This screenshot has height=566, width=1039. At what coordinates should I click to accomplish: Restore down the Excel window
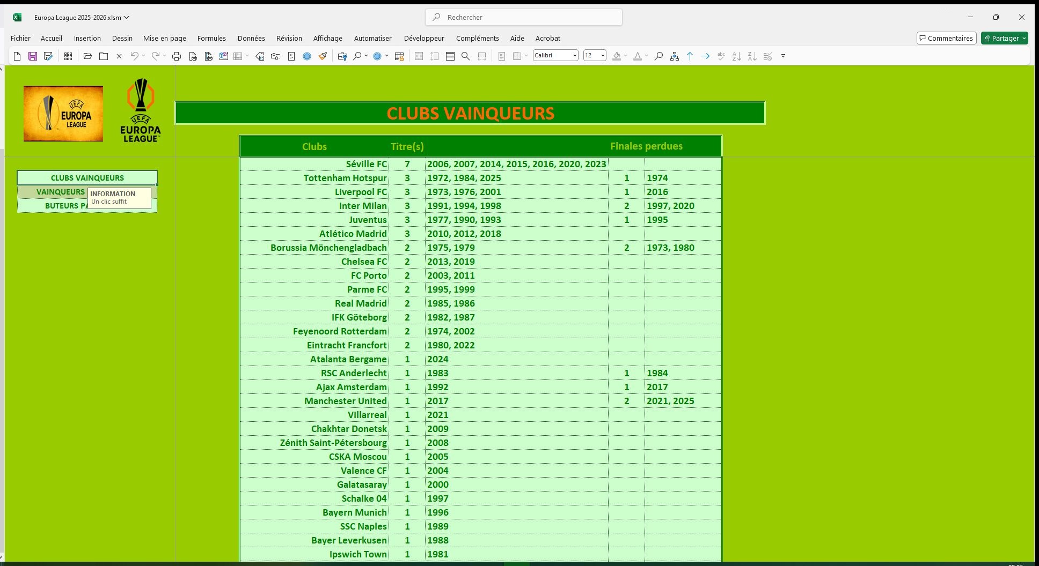(x=996, y=17)
